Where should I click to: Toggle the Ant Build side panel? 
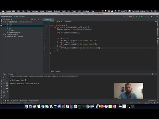pos(158,23)
